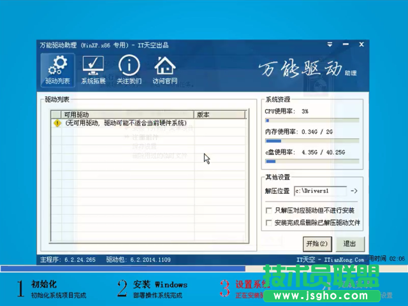This screenshot has height=306, width=408.
Task: Click the yellow warning icon in driver list
Action: pos(57,123)
